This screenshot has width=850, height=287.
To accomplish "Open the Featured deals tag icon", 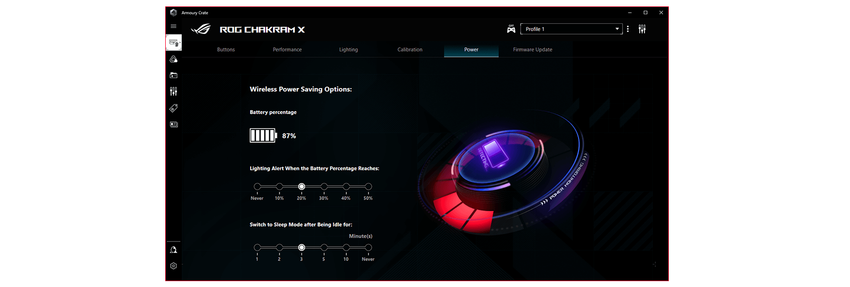I will point(174,108).
